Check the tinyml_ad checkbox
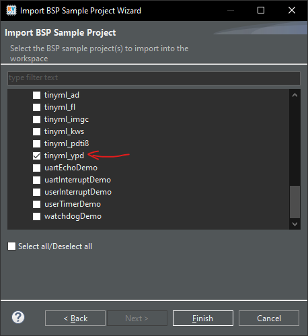The image size is (308, 336). click(x=36, y=95)
